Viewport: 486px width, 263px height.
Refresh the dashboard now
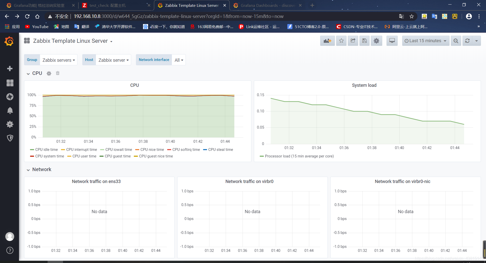468,41
